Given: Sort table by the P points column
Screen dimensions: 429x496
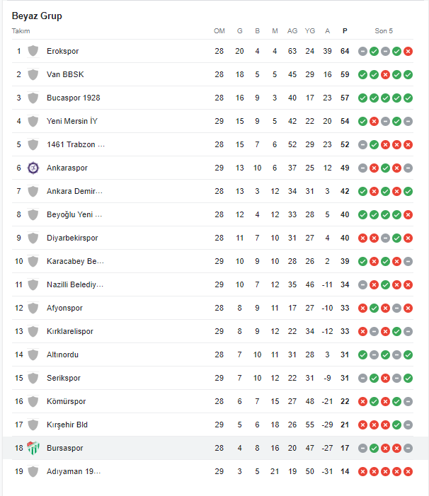Looking at the screenshot, I should tap(345, 31).
